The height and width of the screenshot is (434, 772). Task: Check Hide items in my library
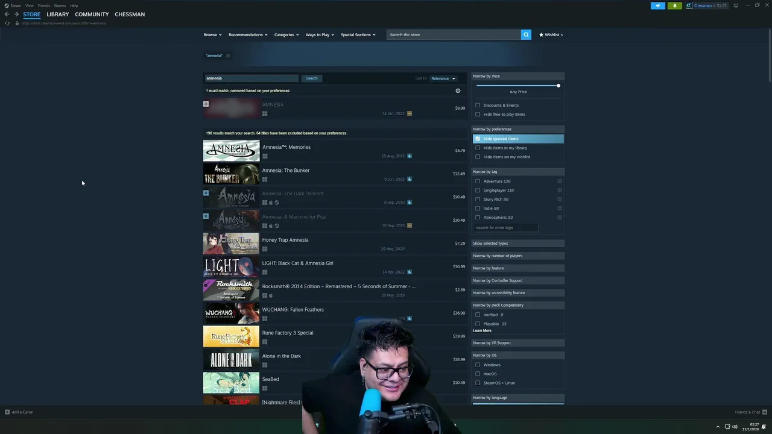tap(478, 148)
